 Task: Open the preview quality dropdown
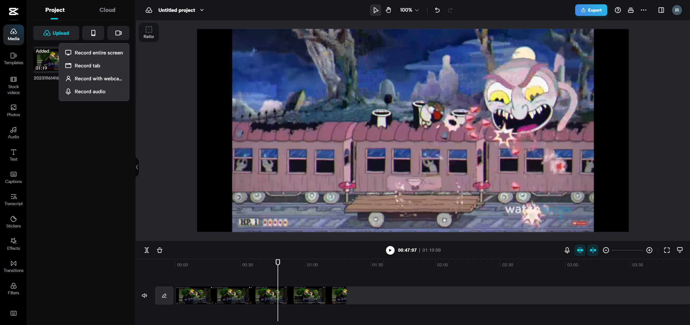coord(679,250)
